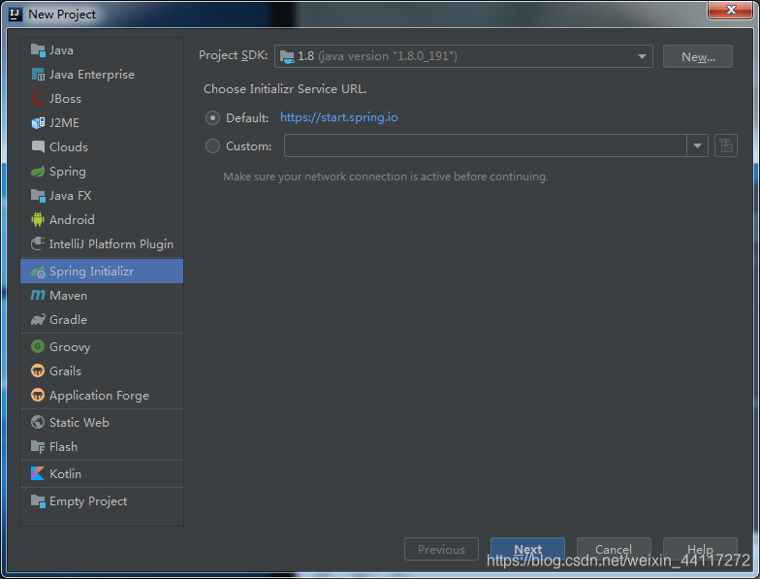
Task: Click the red JBoss icon
Action: [x=38, y=99]
